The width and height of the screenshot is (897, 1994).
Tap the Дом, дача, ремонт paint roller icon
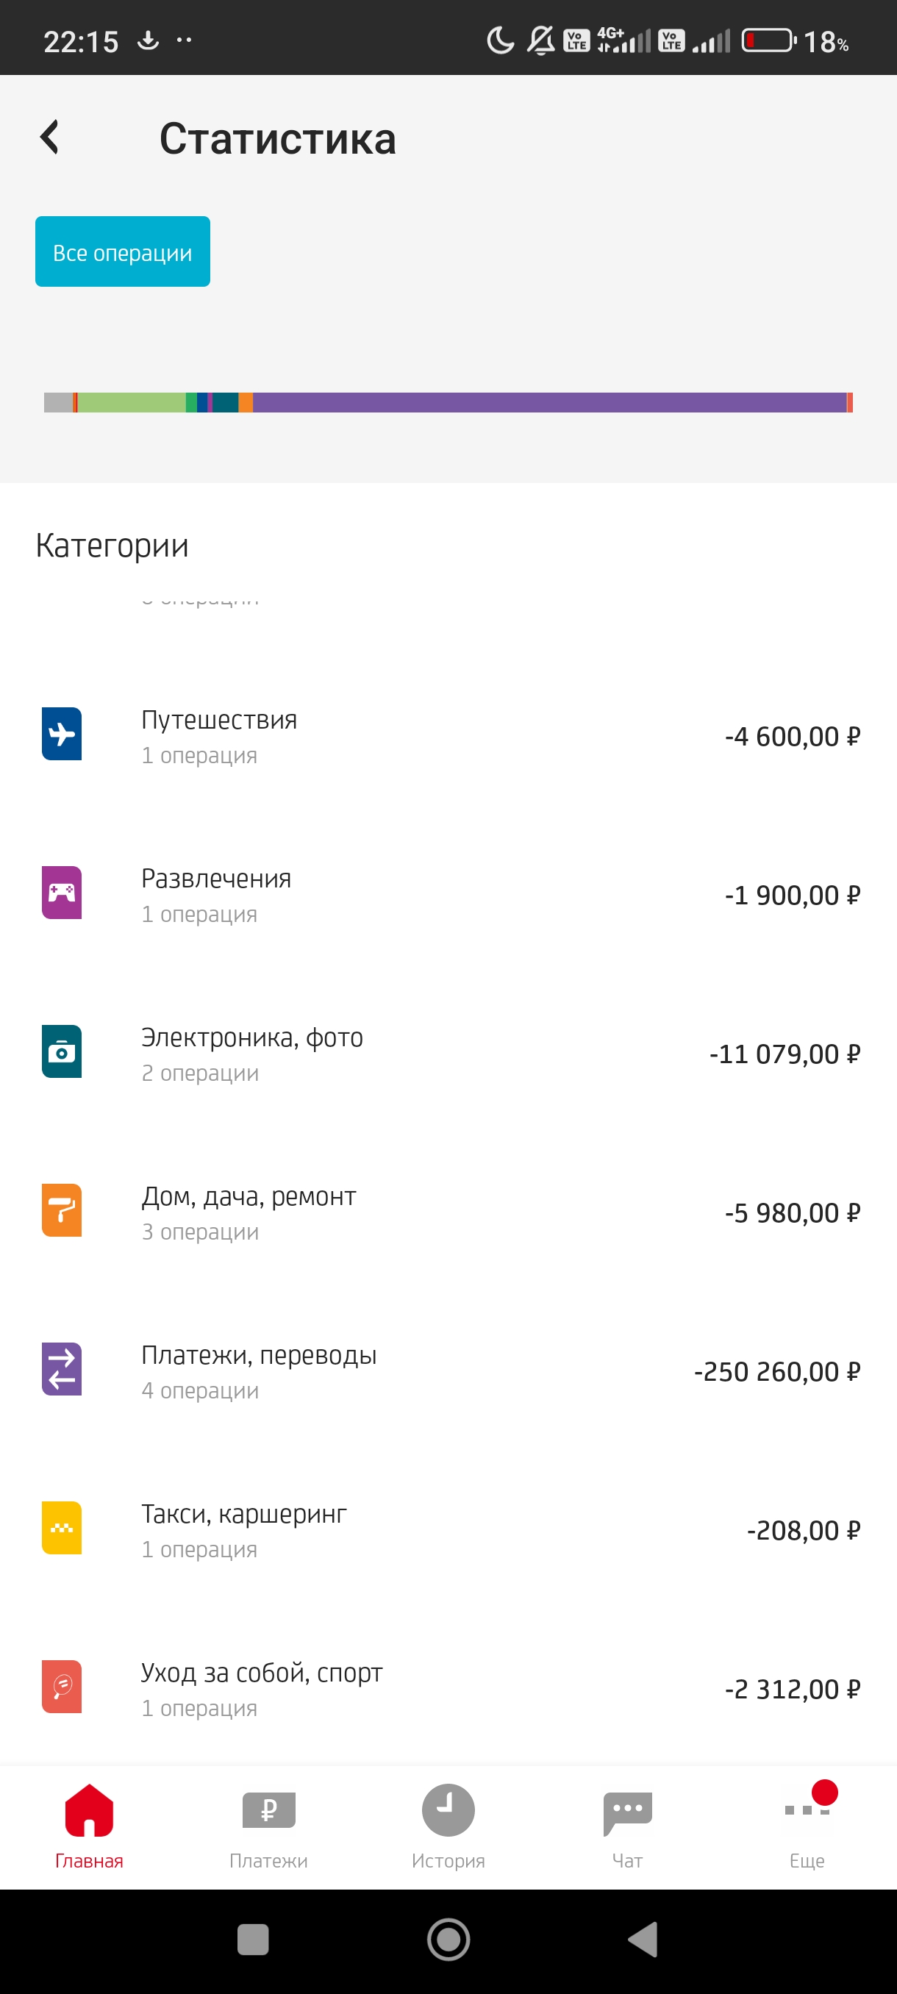click(x=62, y=1211)
